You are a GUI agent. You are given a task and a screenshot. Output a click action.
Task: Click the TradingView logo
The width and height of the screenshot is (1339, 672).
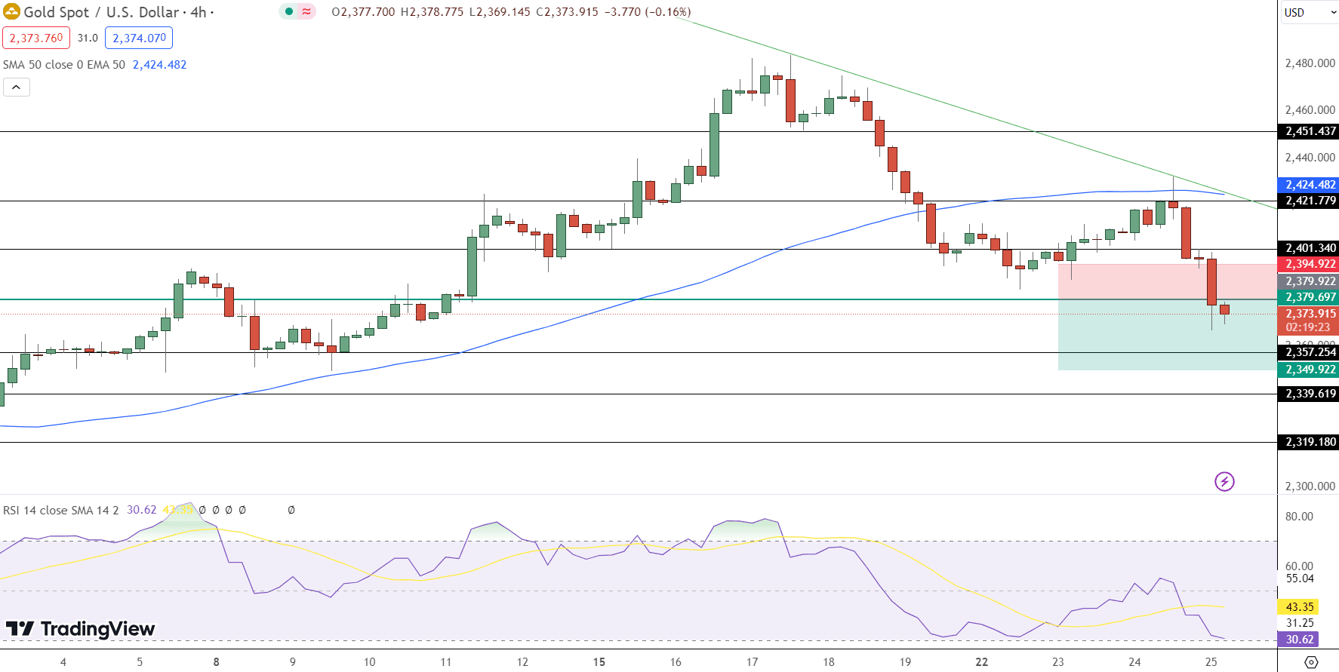click(80, 628)
